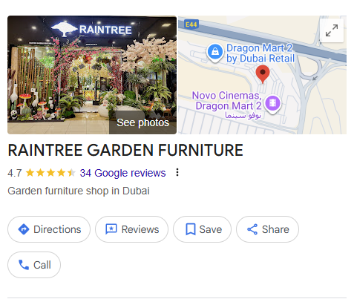This screenshot has width=354, height=299.
Task: Open 34 Google reviews link
Action: [122, 173]
